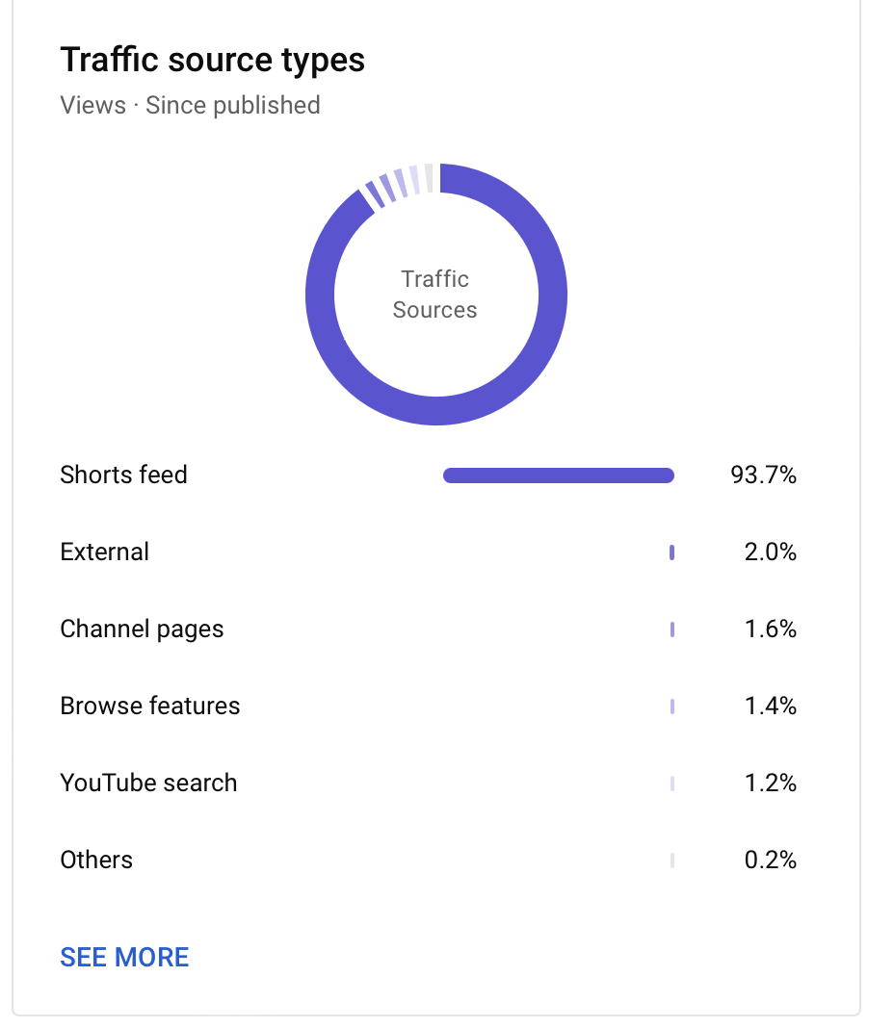Select the 0.2% Others value
The image size is (894, 1028).
[771, 861]
